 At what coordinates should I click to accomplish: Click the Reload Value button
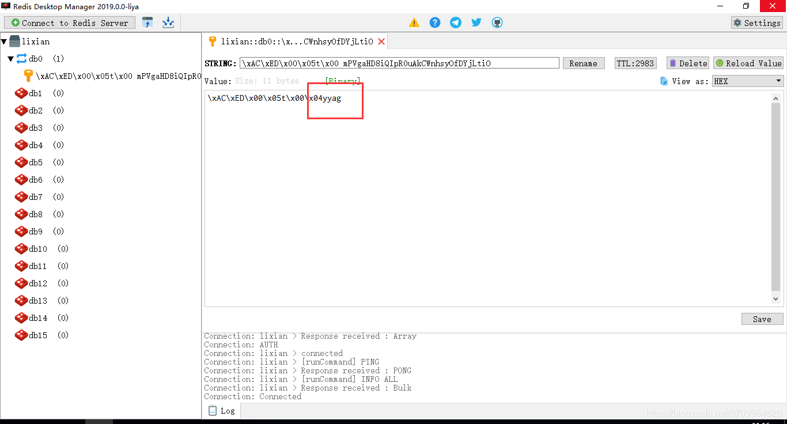tap(748, 63)
